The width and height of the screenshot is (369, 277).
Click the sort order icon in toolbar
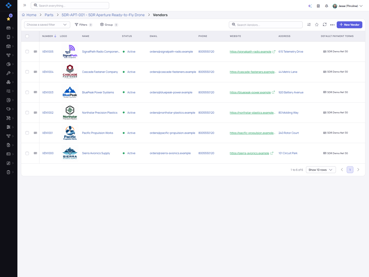pyautogui.click(x=309, y=25)
